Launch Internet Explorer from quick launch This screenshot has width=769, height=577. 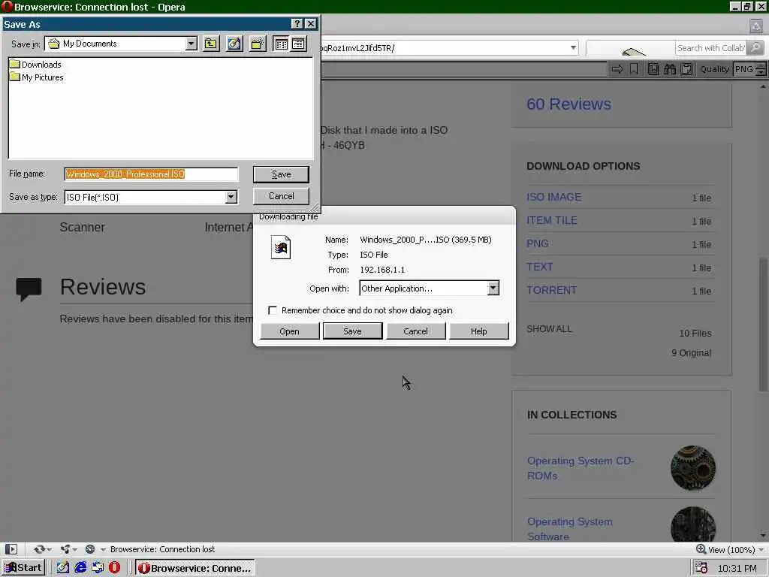[x=80, y=568]
